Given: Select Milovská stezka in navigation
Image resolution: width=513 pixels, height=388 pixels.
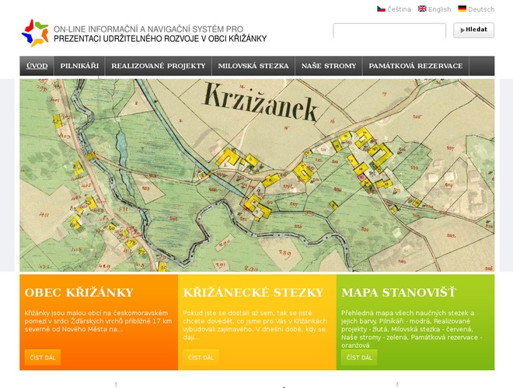Looking at the screenshot, I should [x=253, y=66].
